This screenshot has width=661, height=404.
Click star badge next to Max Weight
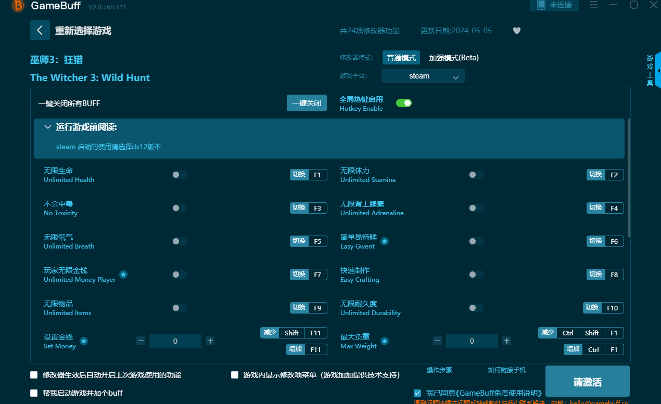tap(385, 341)
